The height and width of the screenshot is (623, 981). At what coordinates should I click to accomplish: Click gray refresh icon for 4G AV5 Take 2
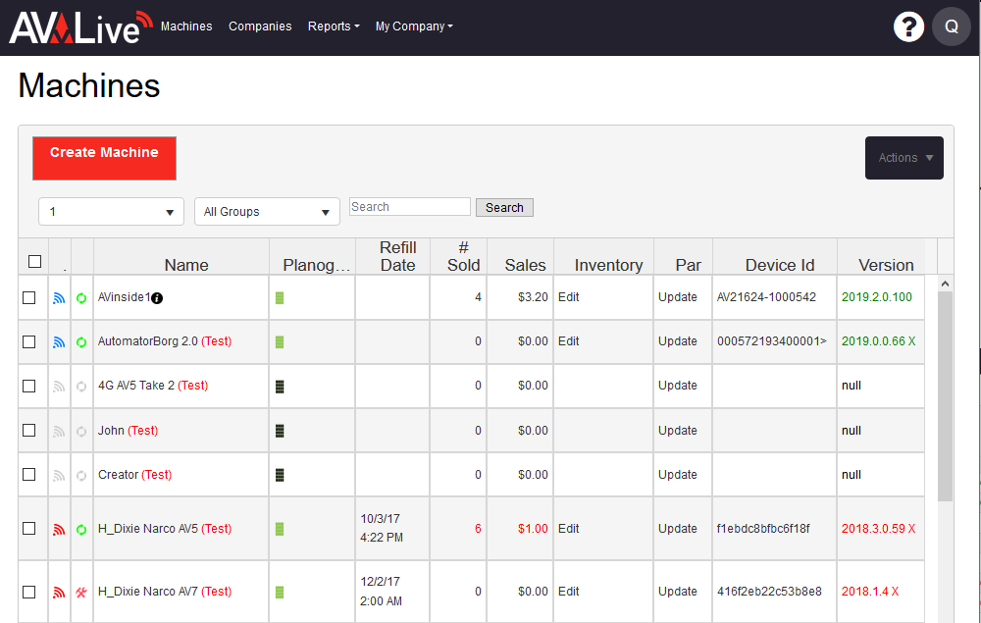click(x=81, y=387)
